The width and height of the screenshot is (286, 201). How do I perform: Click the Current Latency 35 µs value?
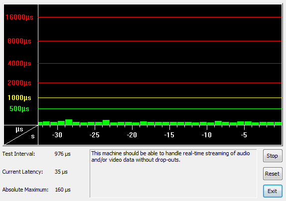pyautogui.click(x=61, y=172)
